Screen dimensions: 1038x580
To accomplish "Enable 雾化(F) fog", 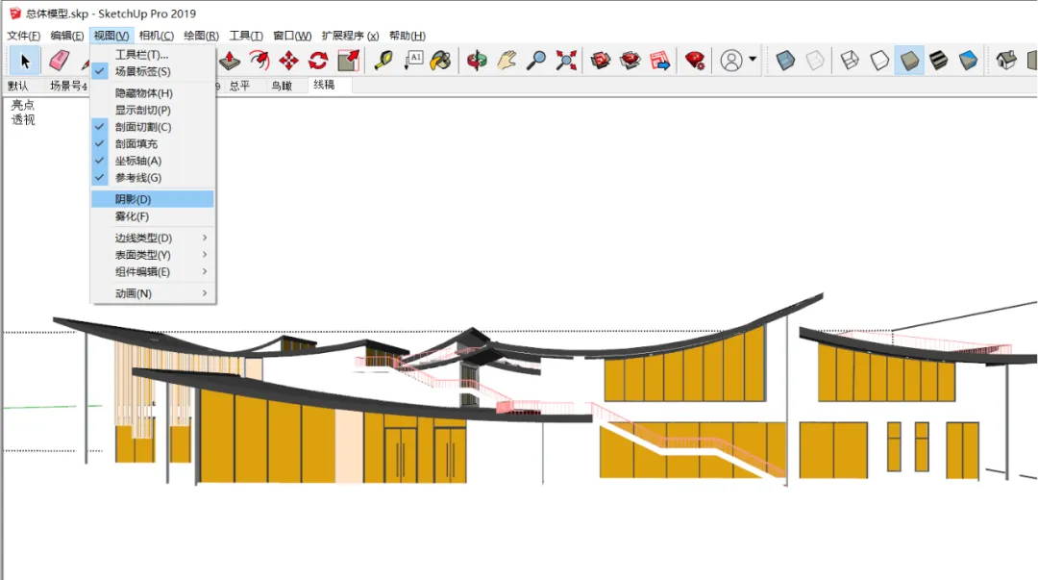I will pyautogui.click(x=152, y=216).
